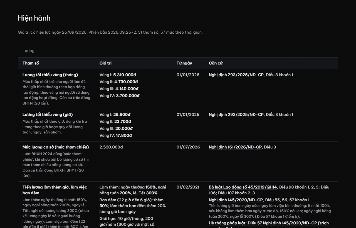The height and width of the screenshot is (228, 356).
Task: Click the effective date '01/07/2026'
Action: tap(188, 147)
